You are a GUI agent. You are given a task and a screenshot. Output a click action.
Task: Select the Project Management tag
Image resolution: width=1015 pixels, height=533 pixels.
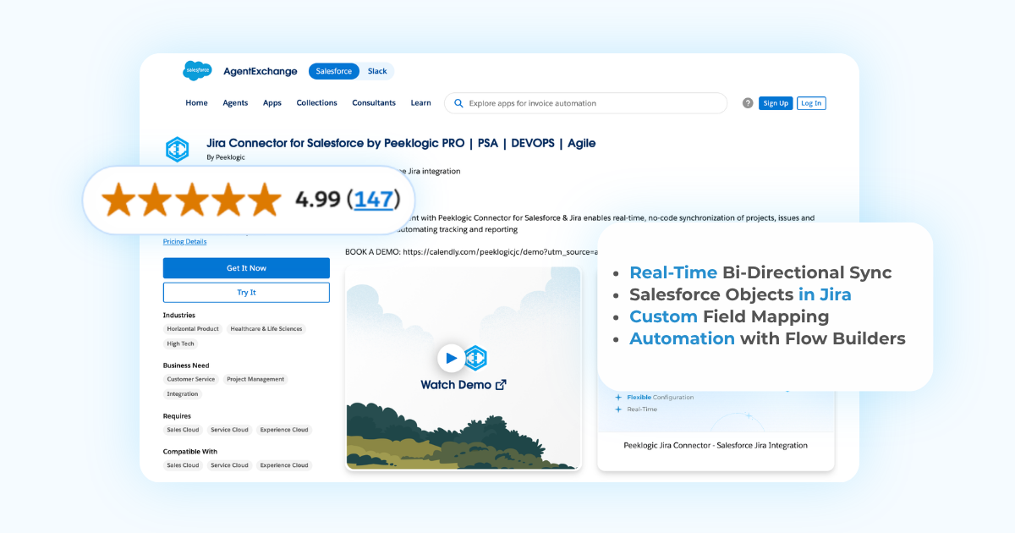(x=255, y=380)
